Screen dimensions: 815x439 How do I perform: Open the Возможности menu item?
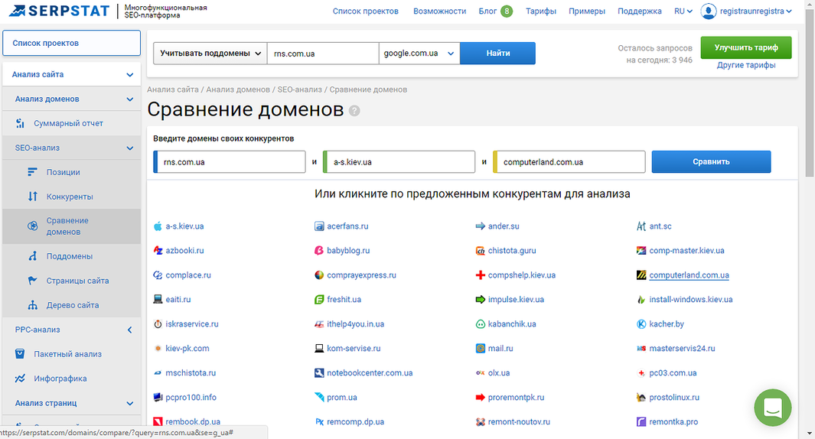pyautogui.click(x=440, y=11)
